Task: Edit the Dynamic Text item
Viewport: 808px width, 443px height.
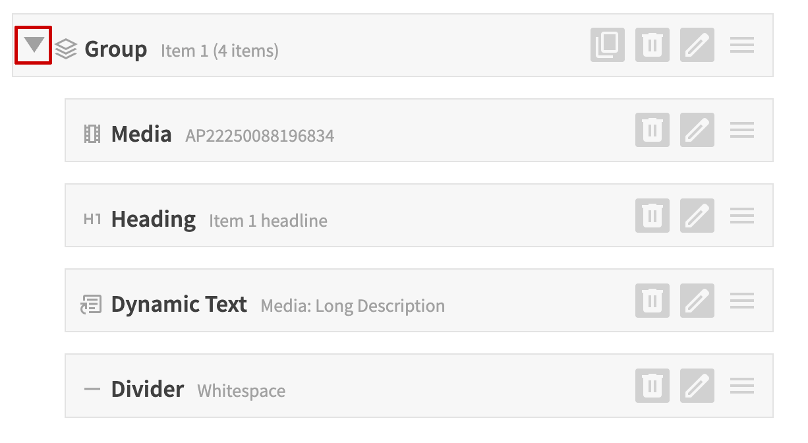Action: click(697, 301)
